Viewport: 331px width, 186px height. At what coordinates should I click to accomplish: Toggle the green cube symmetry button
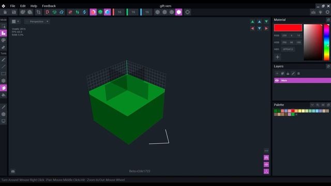[x=100, y=12]
